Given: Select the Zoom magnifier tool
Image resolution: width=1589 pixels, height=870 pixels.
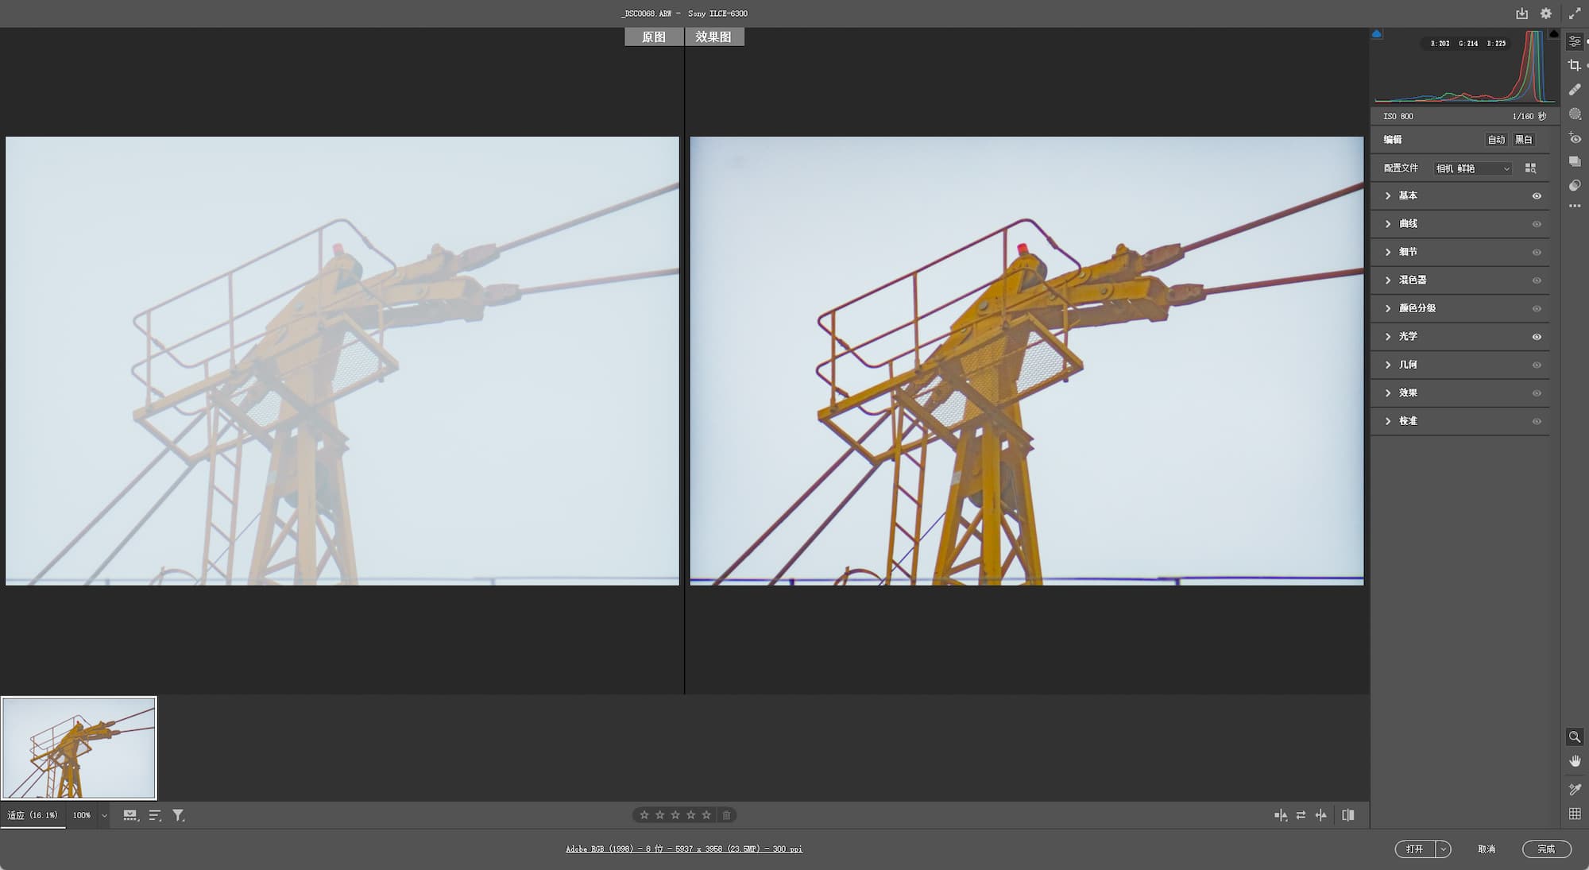Looking at the screenshot, I should (x=1574, y=737).
